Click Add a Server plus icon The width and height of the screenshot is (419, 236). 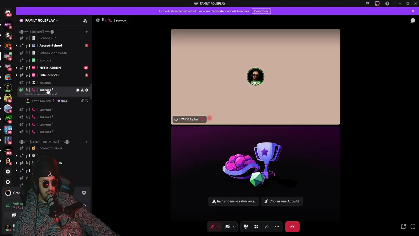point(8,171)
